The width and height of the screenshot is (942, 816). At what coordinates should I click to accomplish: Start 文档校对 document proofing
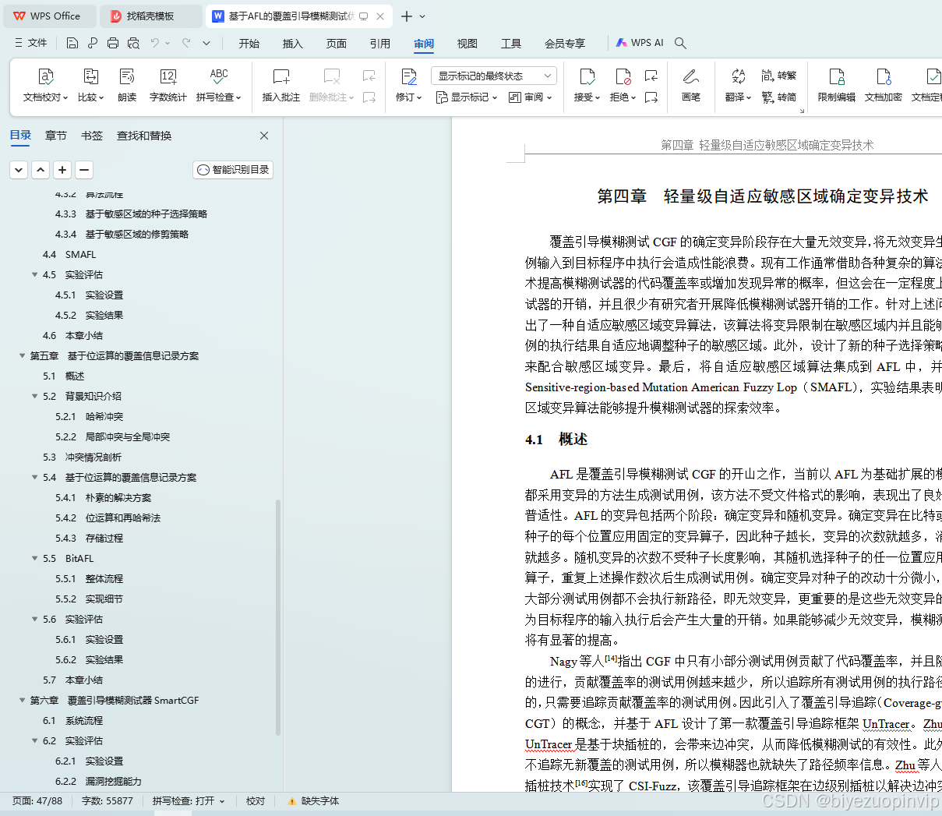45,86
